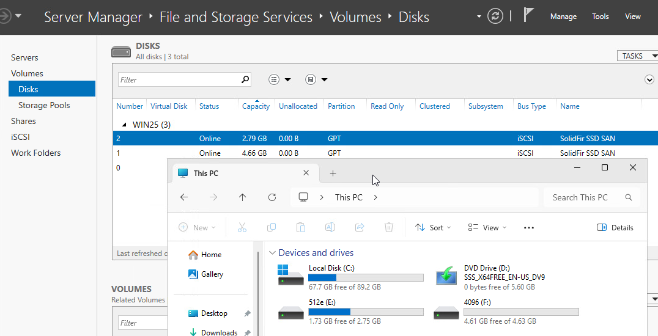
Task: Open the View dropdown in File Explorer
Action: click(487, 227)
